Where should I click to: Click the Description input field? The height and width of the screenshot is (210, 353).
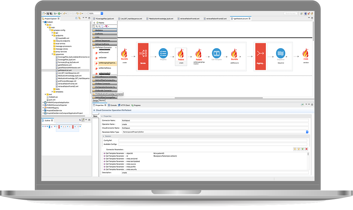pyautogui.click(x=215, y=173)
